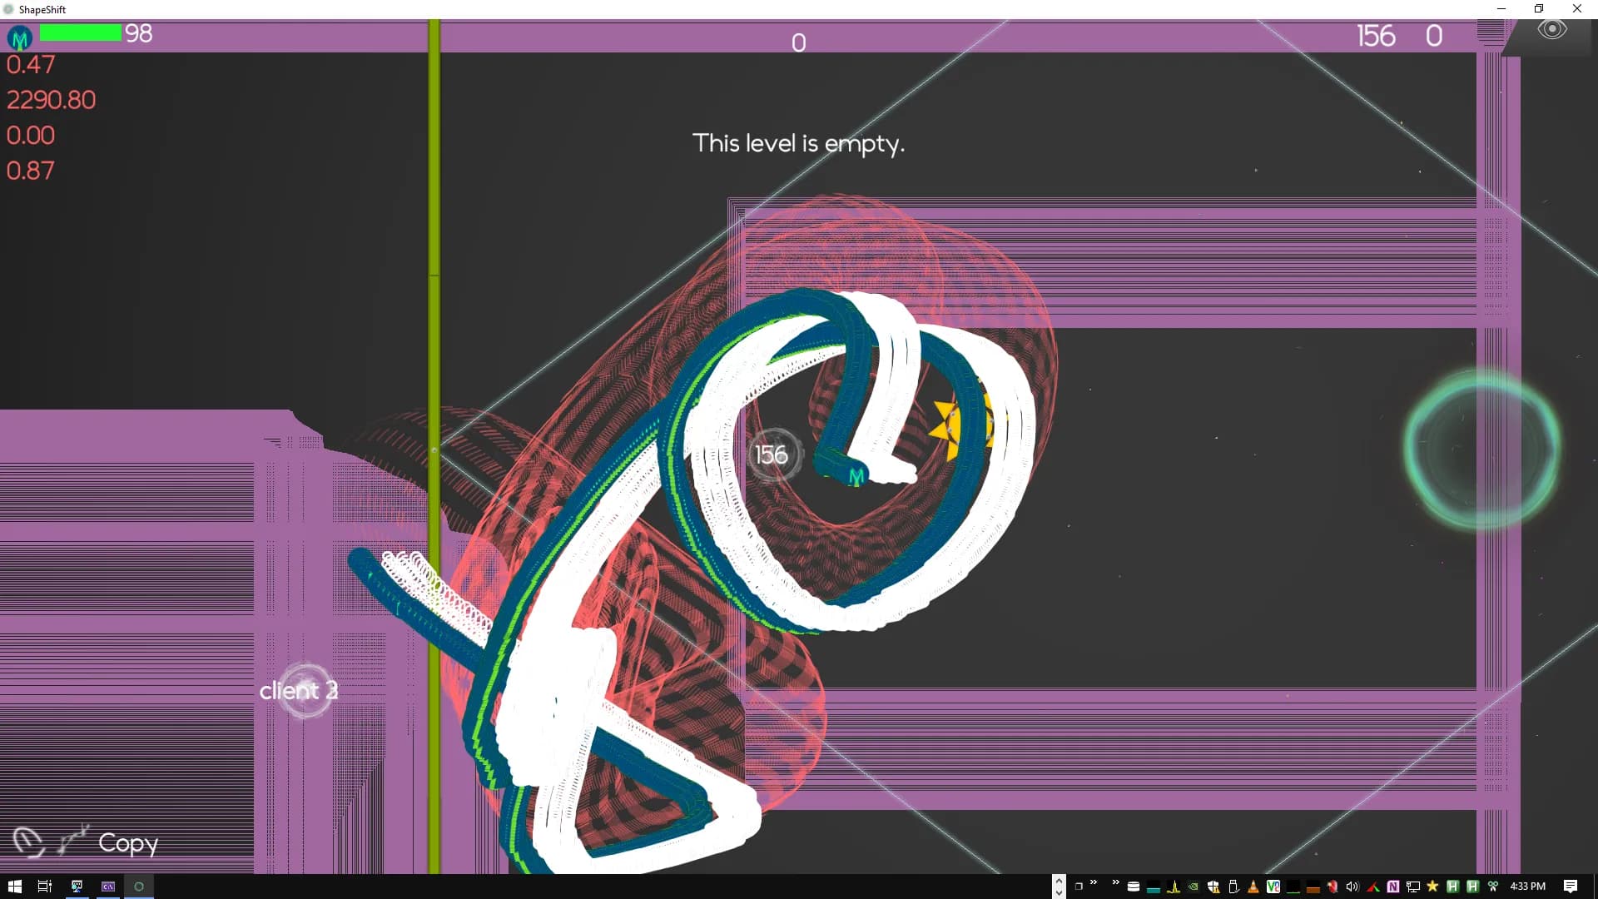Switch to the Visual Studio taskbar app

(108, 887)
